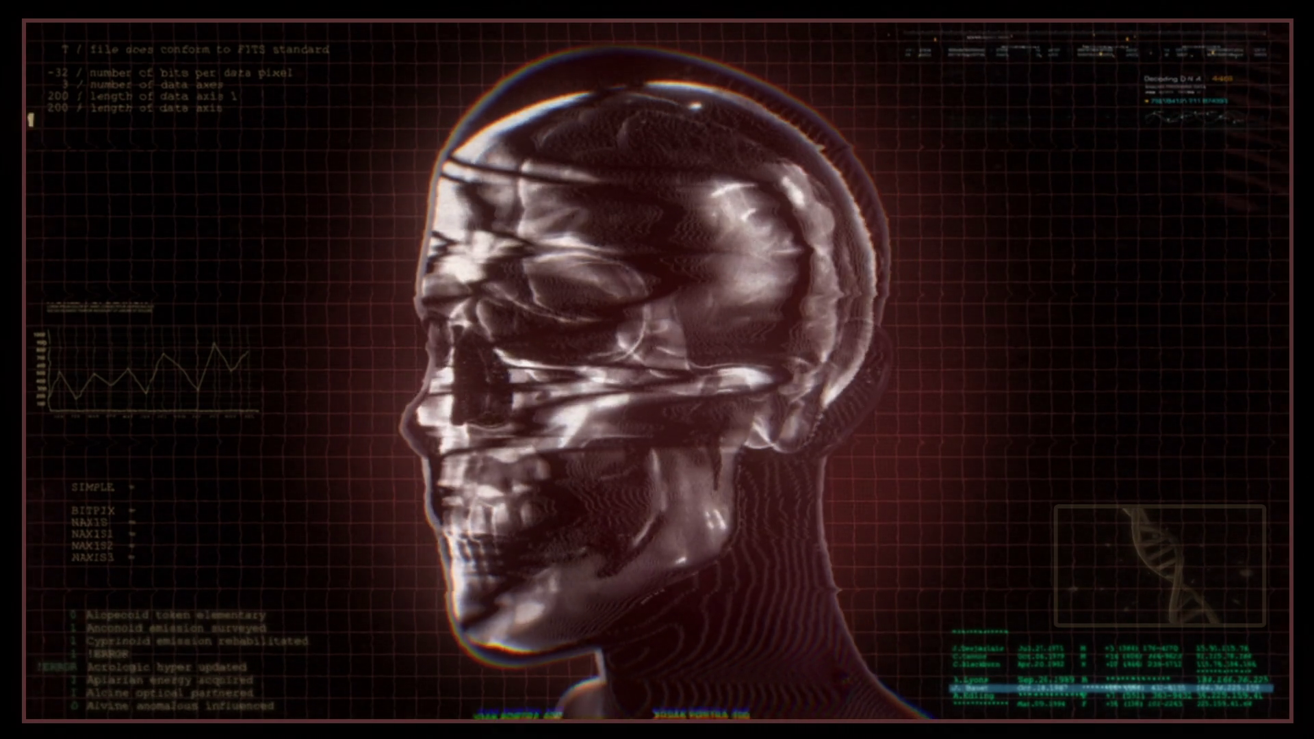Click the DNA double helix preview panel
The image size is (1314, 739).
[x=1159, y=565]
